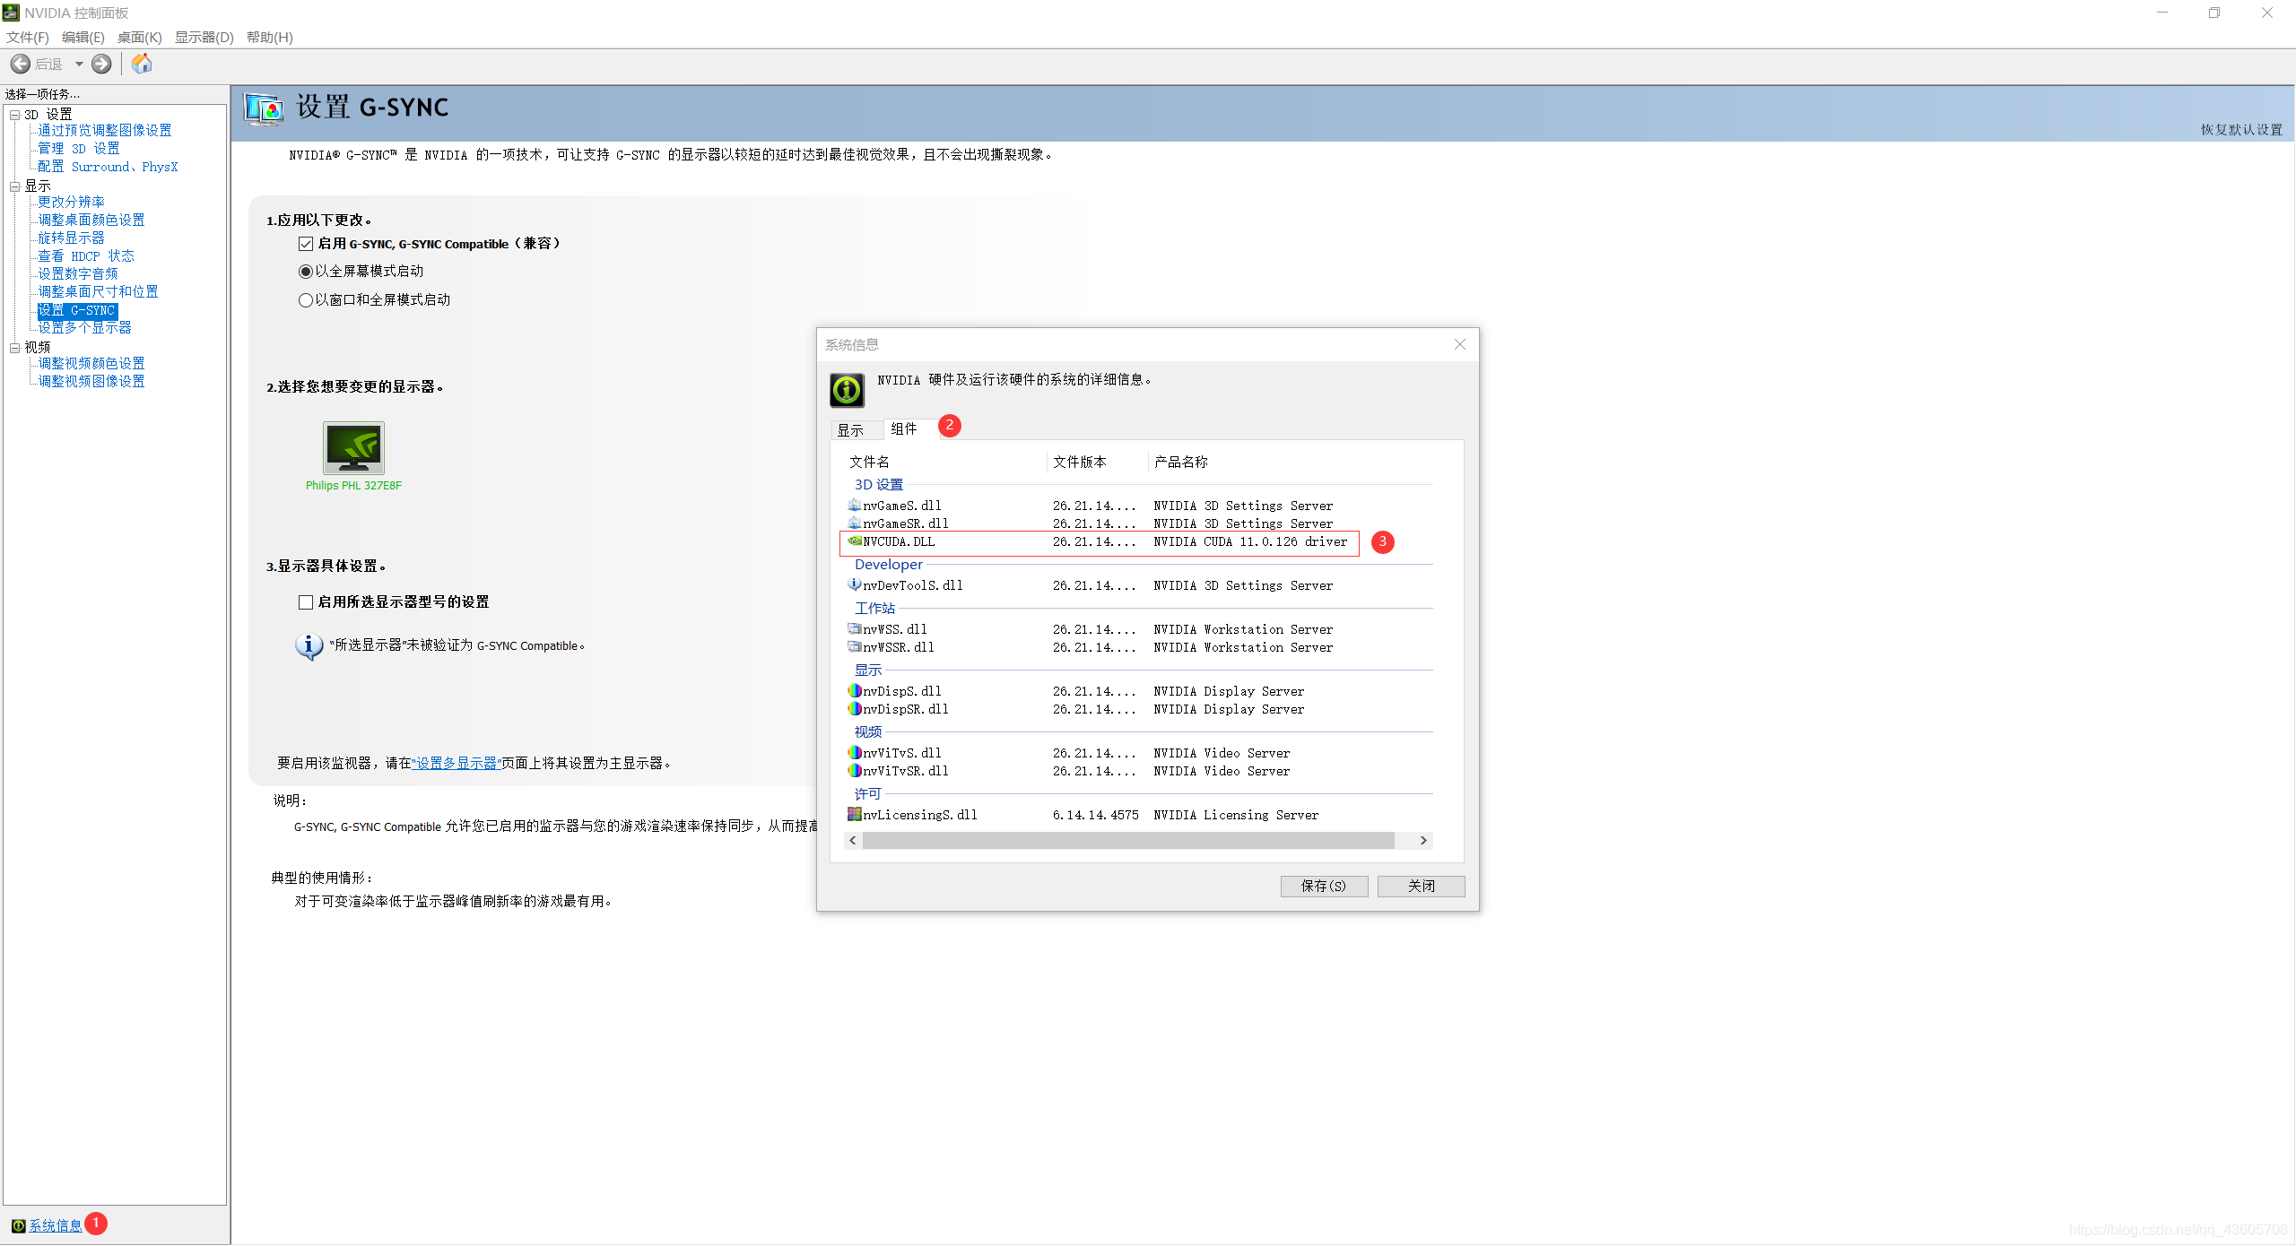
Task: Click the Home toolbar icon
Action: (x=142, y=64)
